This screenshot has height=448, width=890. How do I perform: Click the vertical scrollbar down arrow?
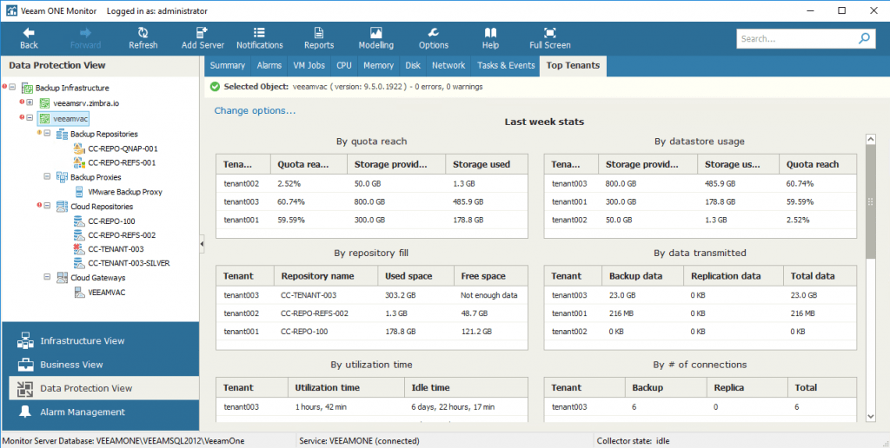(871, 417)
